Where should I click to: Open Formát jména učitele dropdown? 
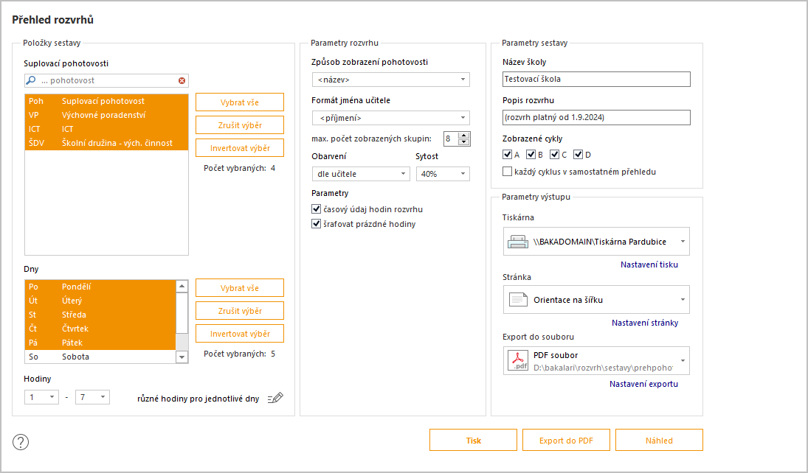(390, 118)
